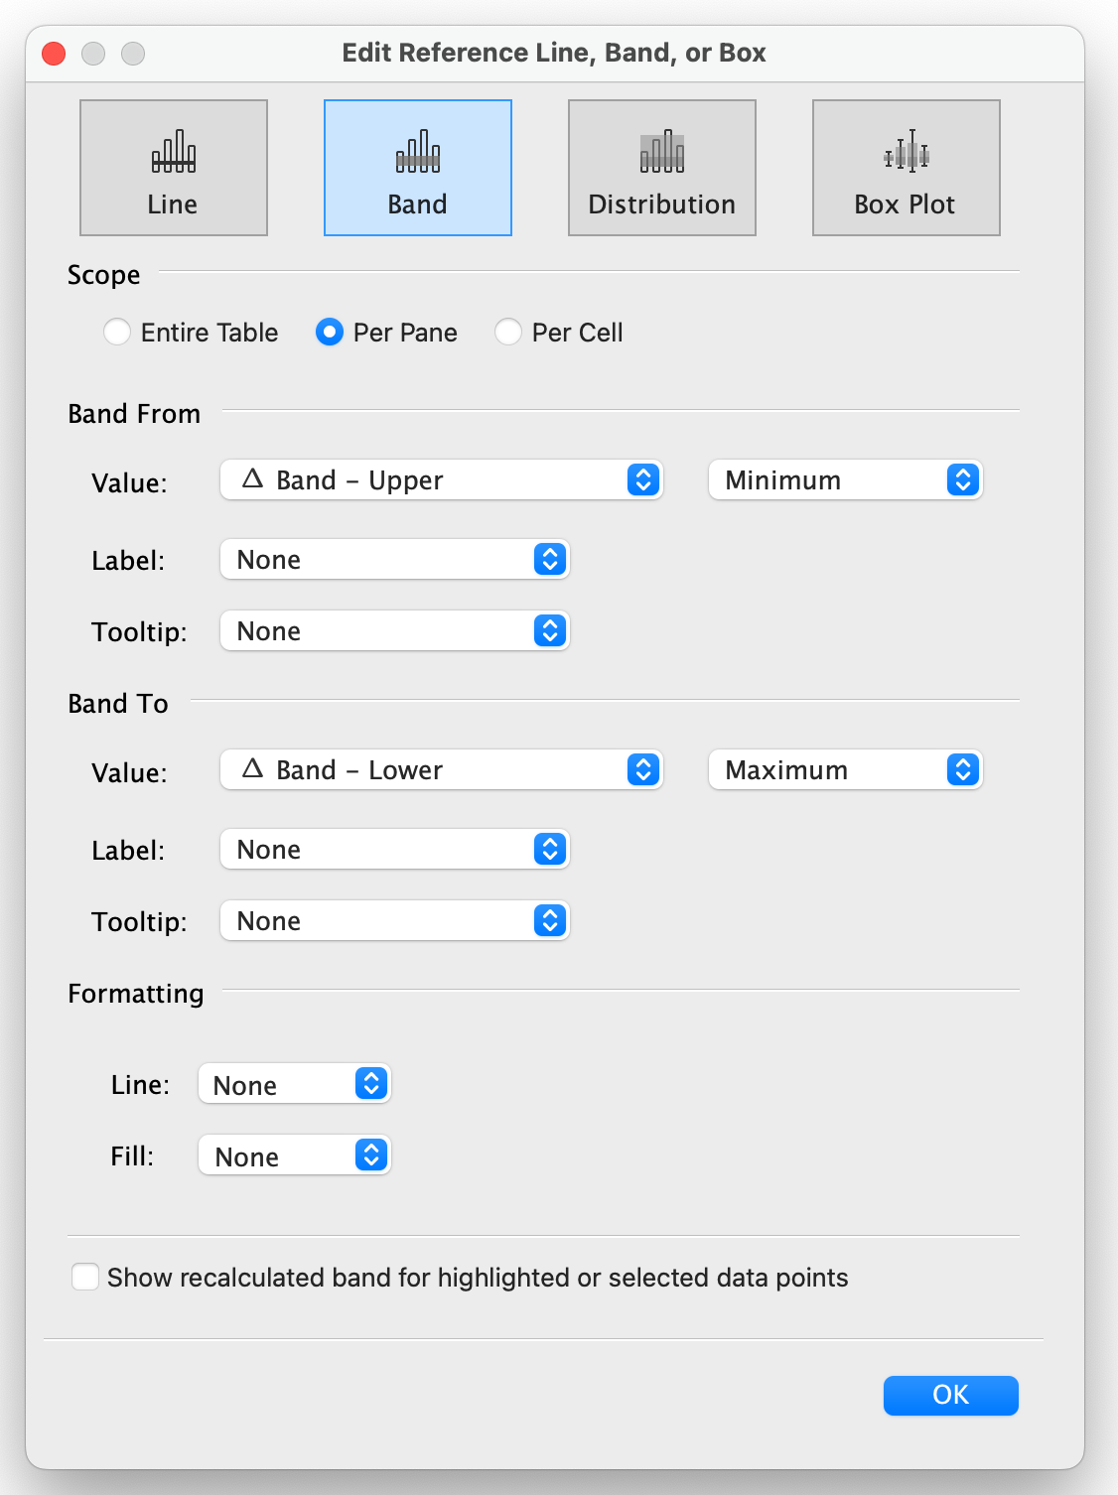This screenshot has height=1495, width=1118.
Task: Close the dialog with red button
Action: point(55,54)
